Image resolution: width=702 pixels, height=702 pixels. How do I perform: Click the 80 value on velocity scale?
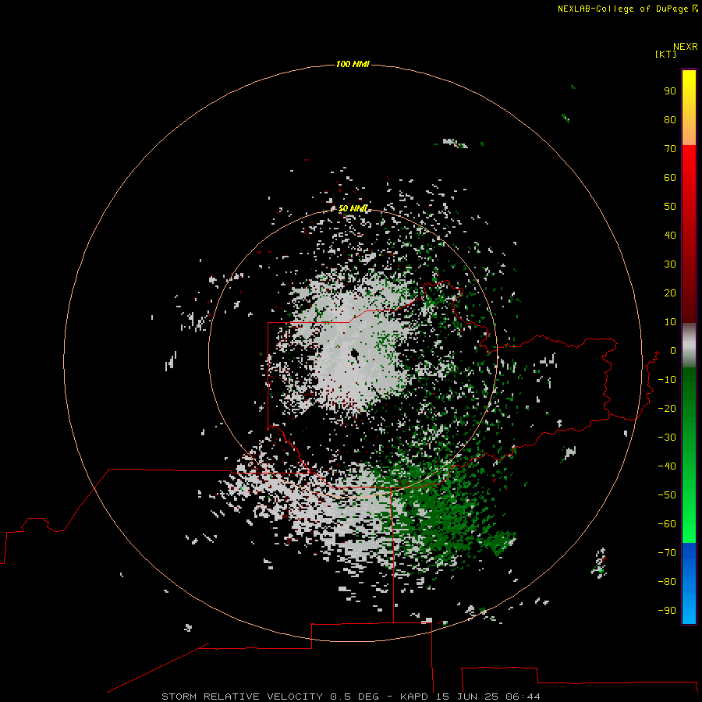pos(670,119)
